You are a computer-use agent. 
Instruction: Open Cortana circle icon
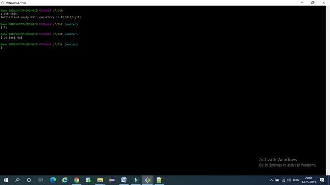coord(29,180)
